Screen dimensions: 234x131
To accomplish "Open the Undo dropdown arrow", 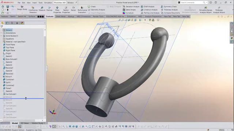I will (x=15, y=7).
